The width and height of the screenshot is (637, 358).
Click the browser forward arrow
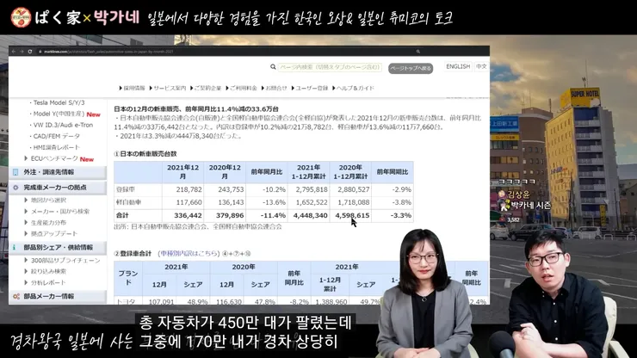[x=22, y=52]
